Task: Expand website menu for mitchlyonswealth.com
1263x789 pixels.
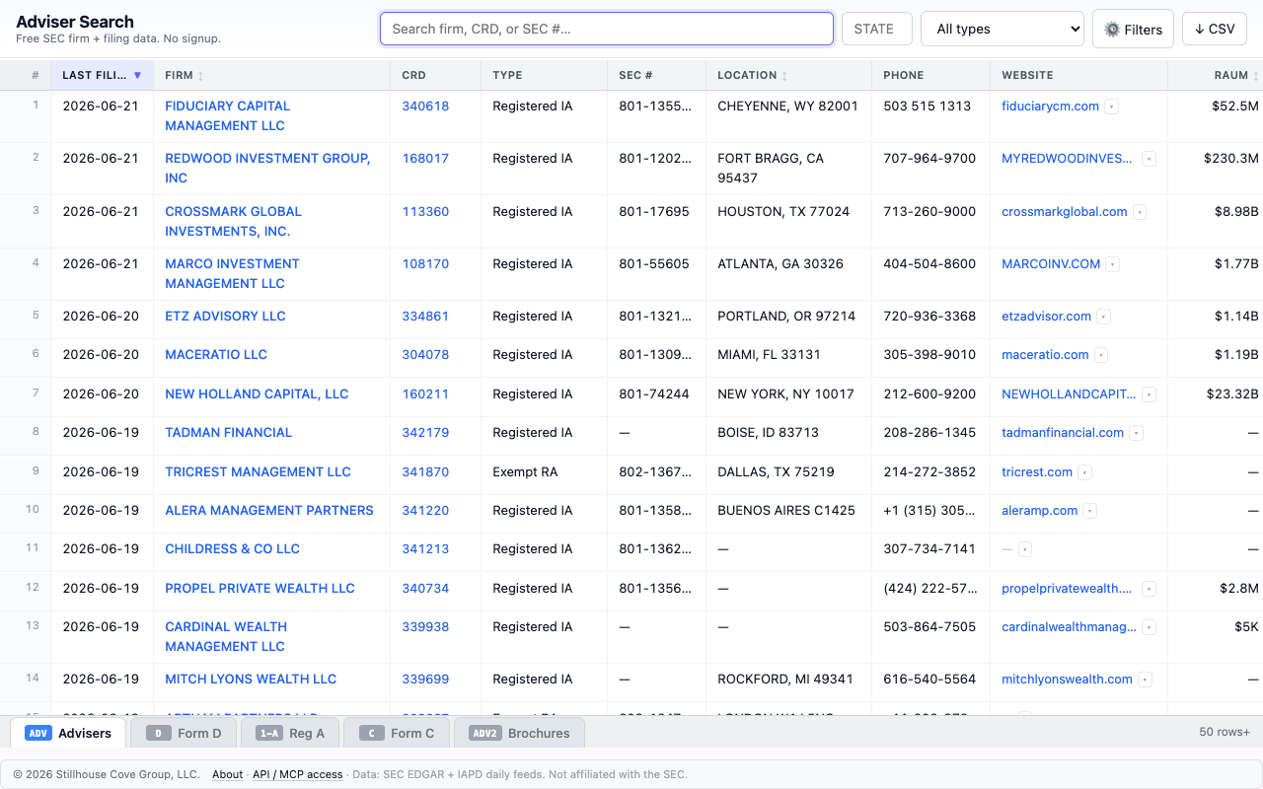Action: (1145, 680)
